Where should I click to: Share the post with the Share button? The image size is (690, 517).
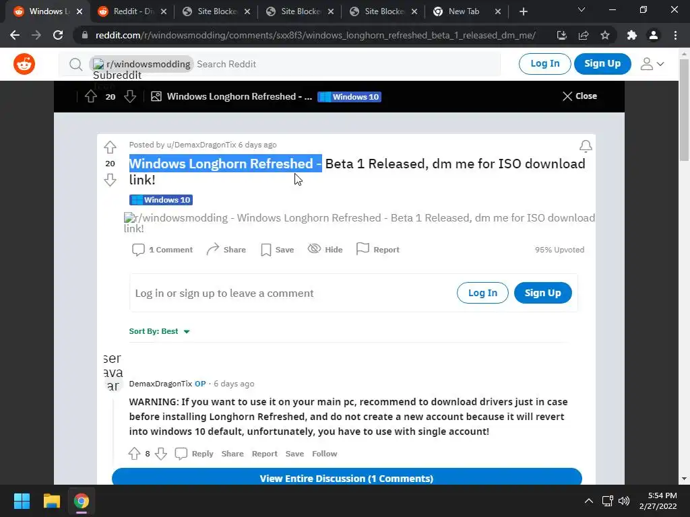tap(226, 250)
